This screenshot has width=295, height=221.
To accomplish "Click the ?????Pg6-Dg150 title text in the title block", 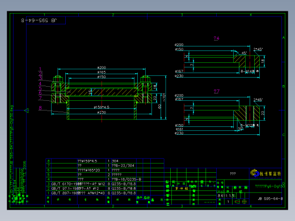I will tap(269, 186).
